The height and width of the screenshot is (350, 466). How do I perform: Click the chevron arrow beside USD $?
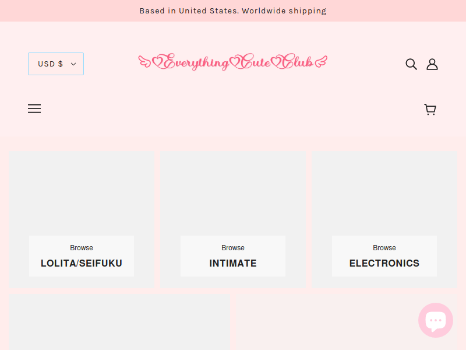tap(73, 64)
